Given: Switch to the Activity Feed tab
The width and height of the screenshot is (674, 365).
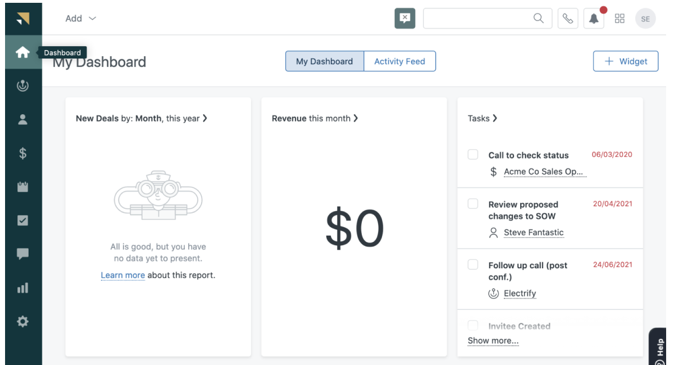Looking at the screenshot, I should (400, 61).
